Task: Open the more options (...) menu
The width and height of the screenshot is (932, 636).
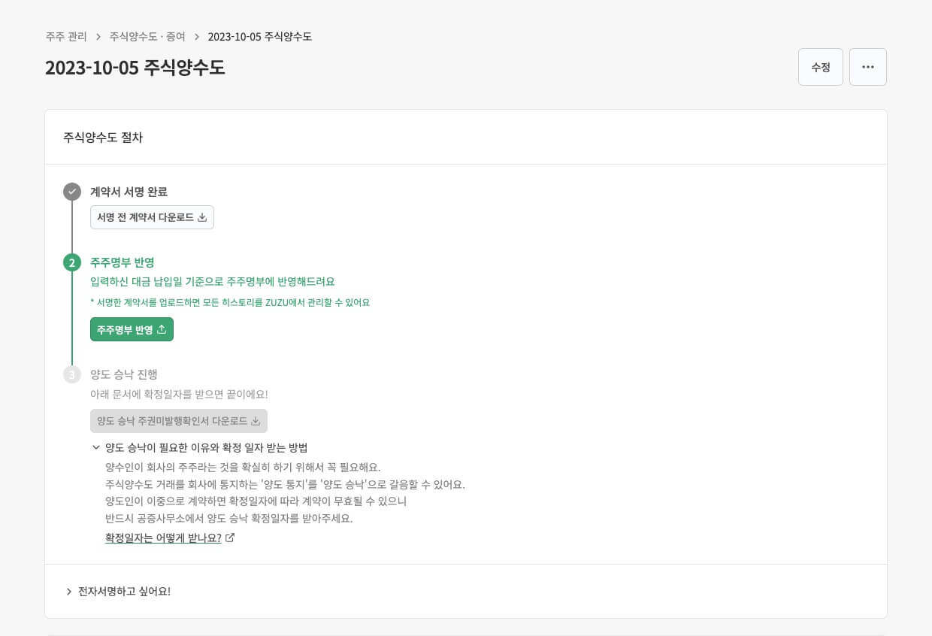Action: [x=868, y=67]
